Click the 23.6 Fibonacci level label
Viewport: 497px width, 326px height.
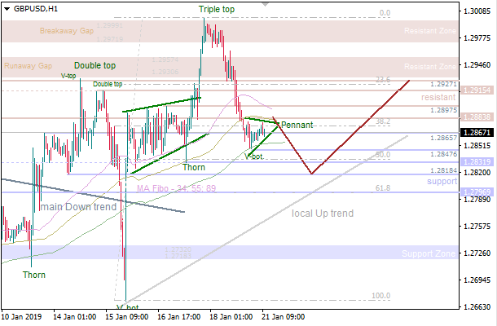(382, 80)
